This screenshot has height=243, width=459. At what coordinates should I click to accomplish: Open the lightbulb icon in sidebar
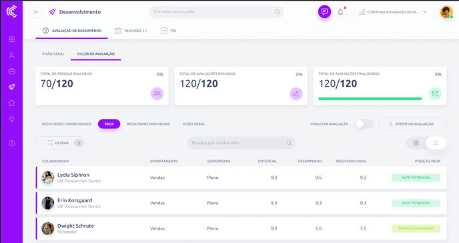[x=12, y=119]
